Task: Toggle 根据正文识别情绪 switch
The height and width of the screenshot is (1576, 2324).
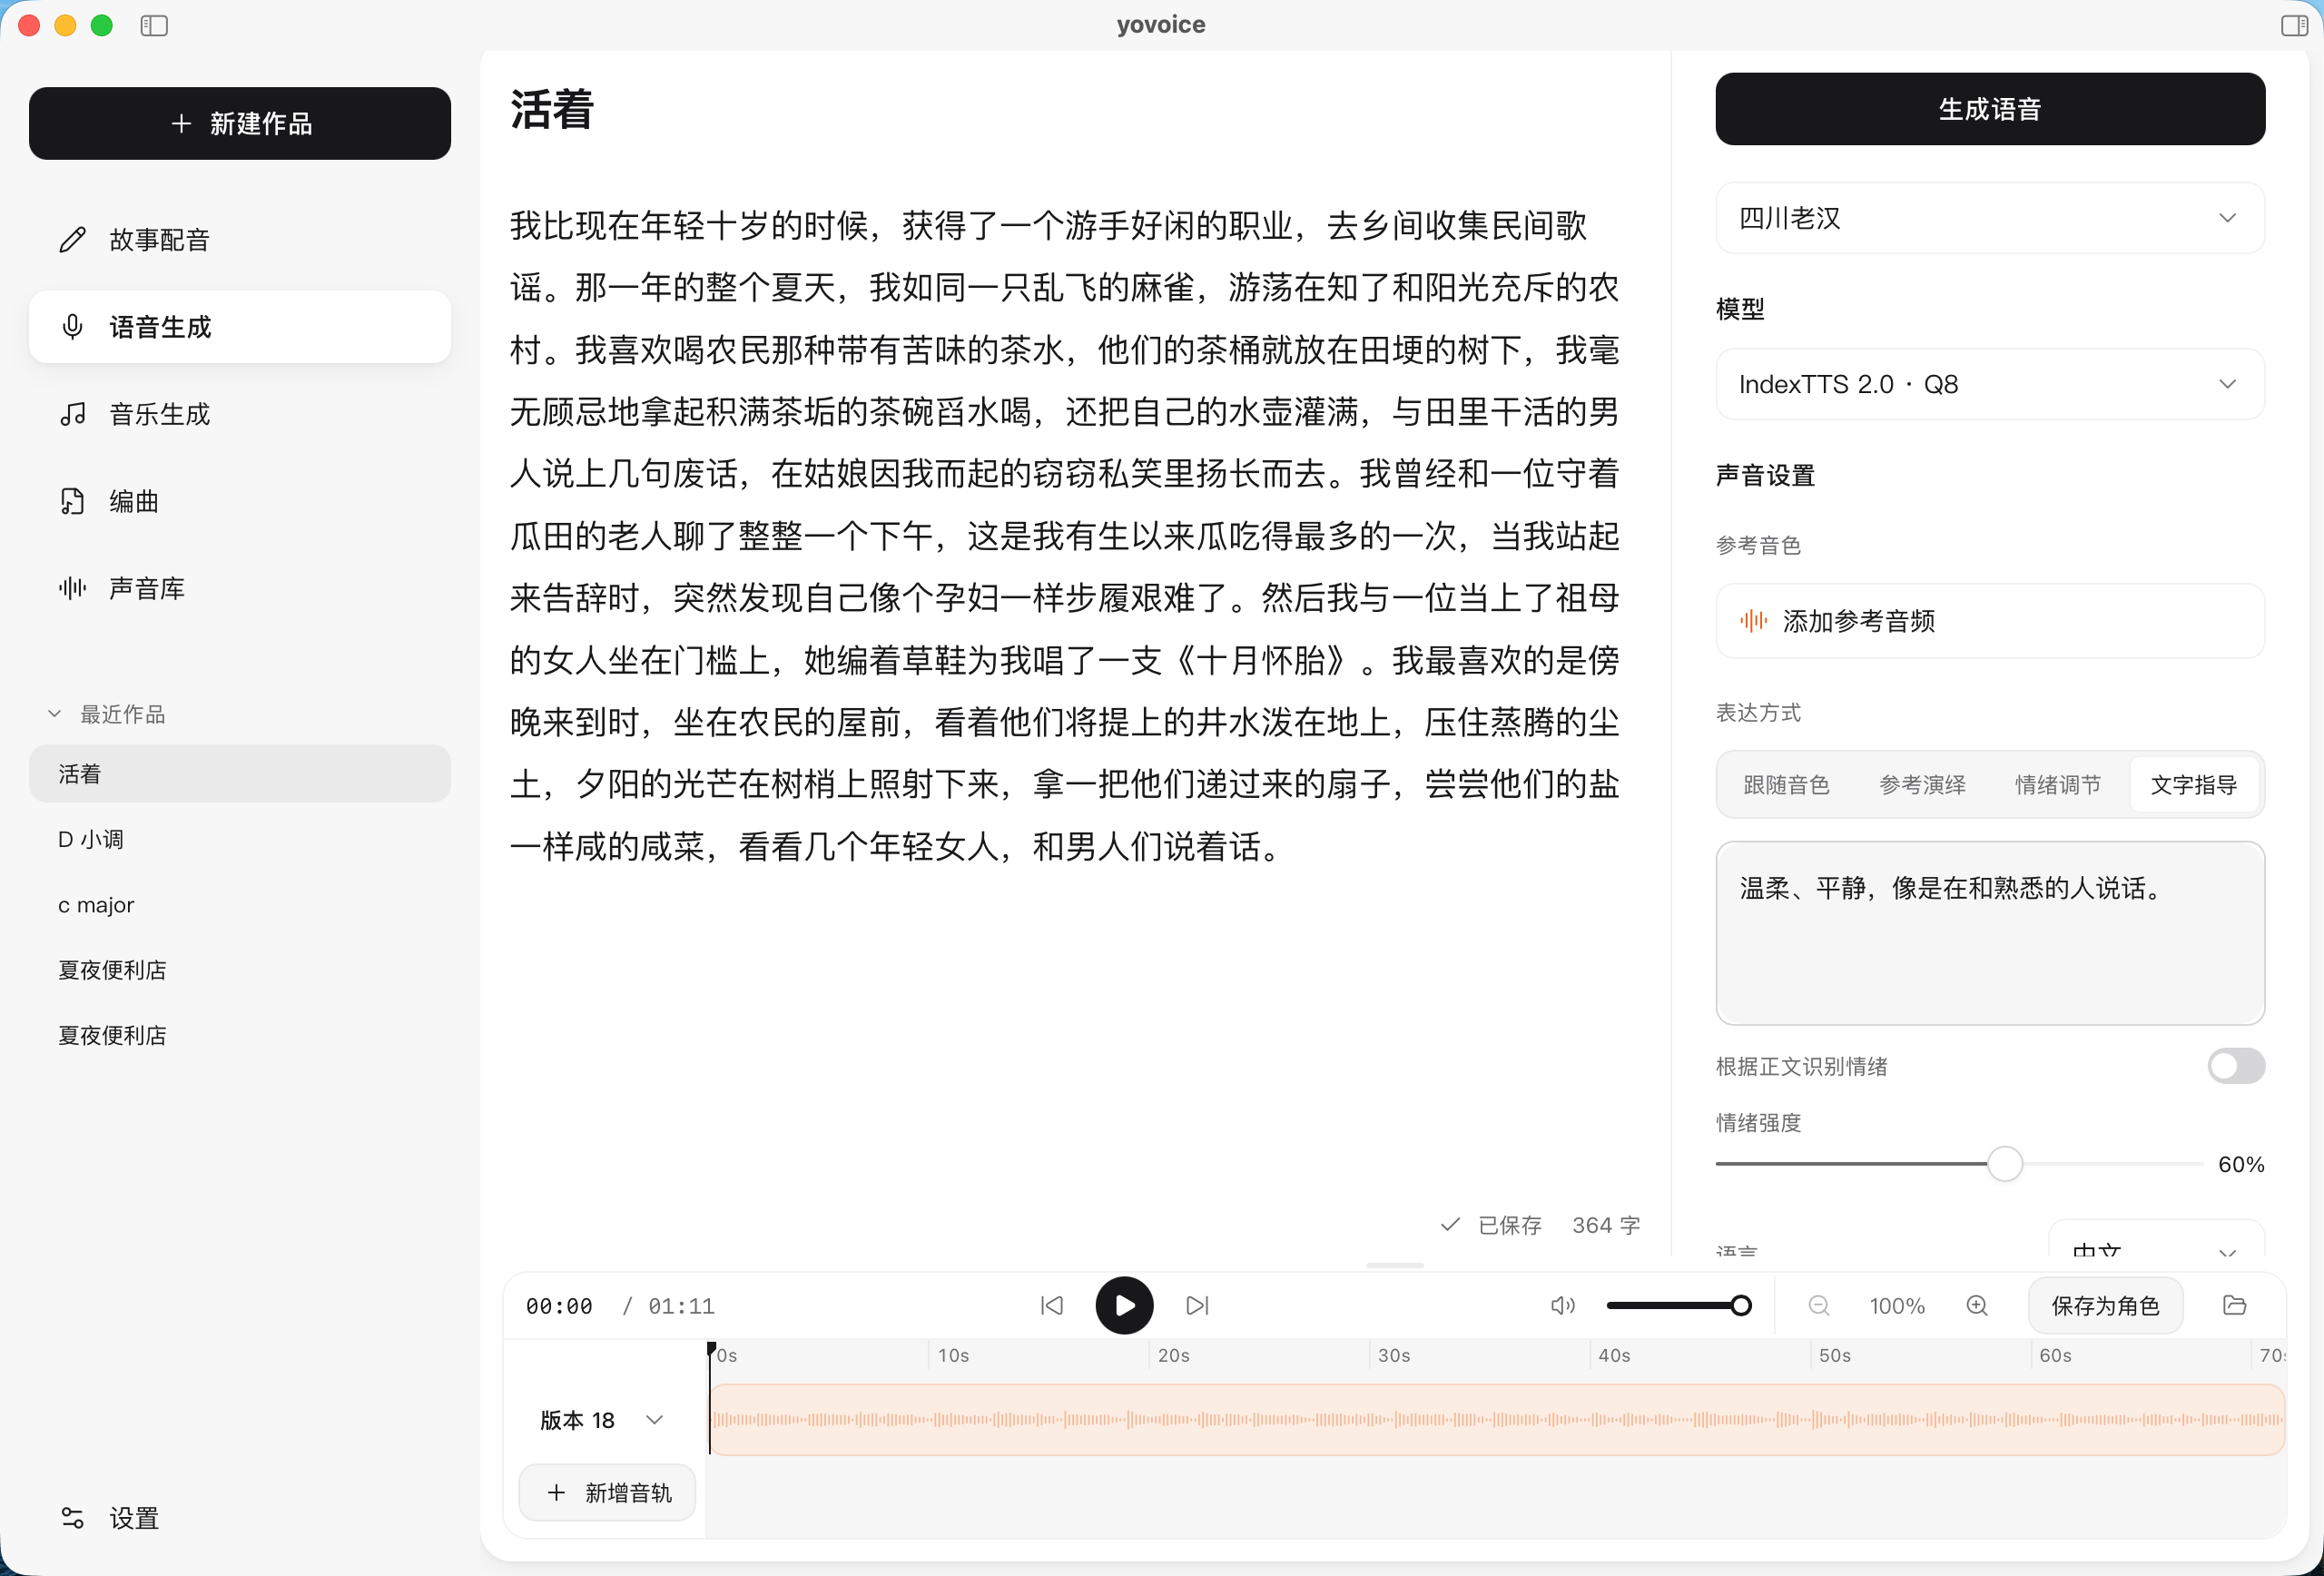Action: click(2236, 1066)
